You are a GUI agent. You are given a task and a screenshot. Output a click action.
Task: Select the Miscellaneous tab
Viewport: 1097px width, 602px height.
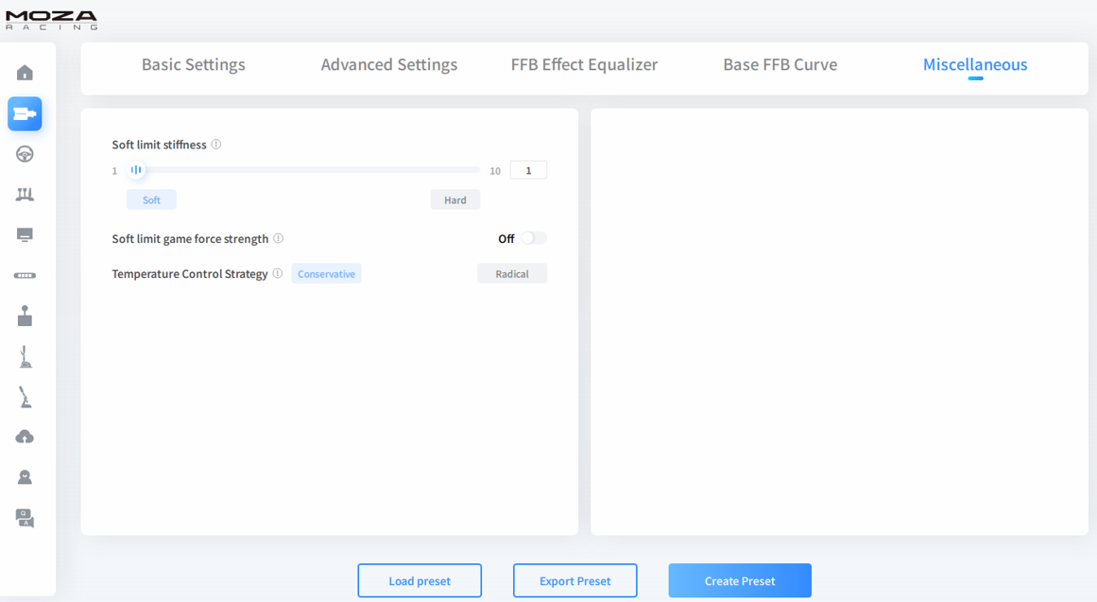pos(975,64)
